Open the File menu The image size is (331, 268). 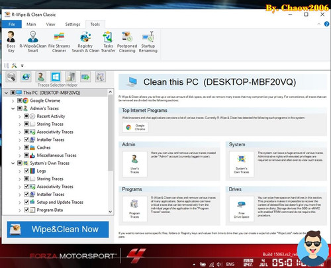tap(12, 24)
